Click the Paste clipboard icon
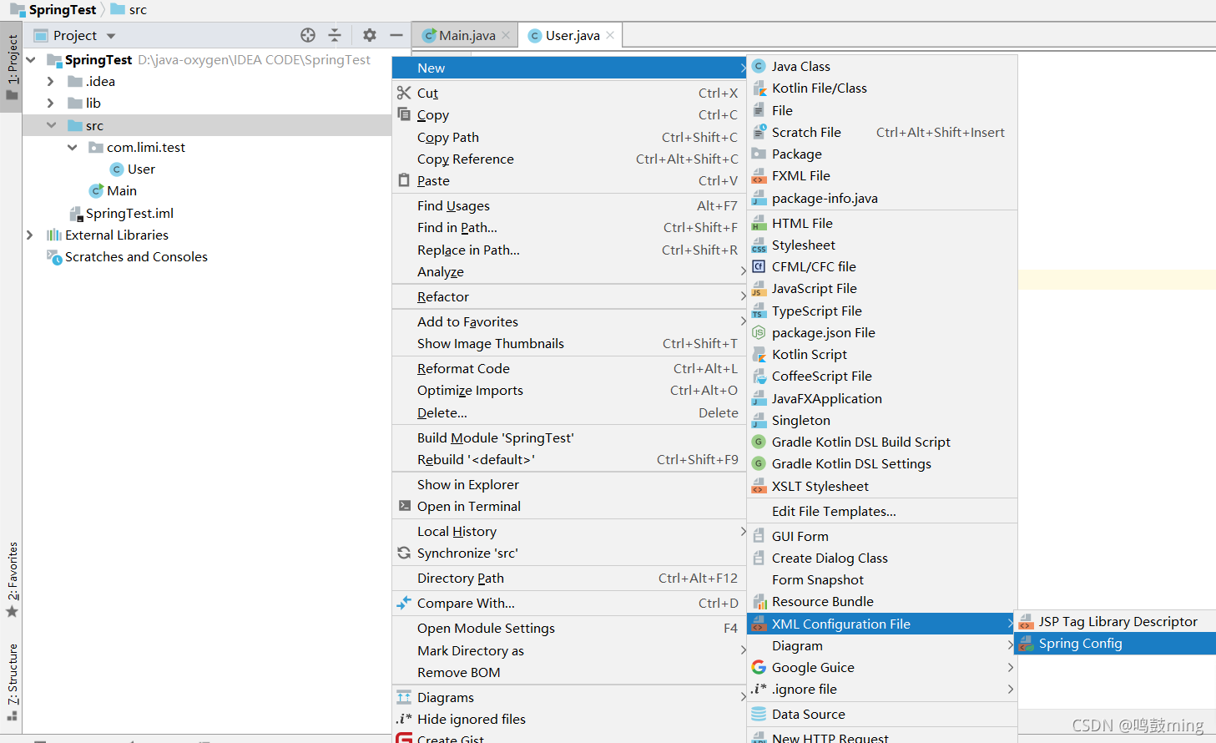The width and height of the screenshot is (1216, 743). (x=404, y=180)
